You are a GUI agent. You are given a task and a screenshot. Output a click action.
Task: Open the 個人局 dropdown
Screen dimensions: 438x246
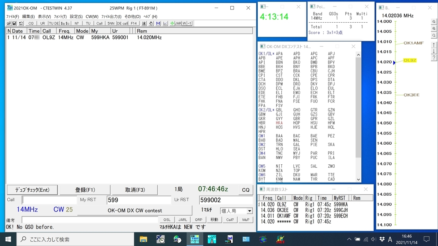tap(237, 211)
